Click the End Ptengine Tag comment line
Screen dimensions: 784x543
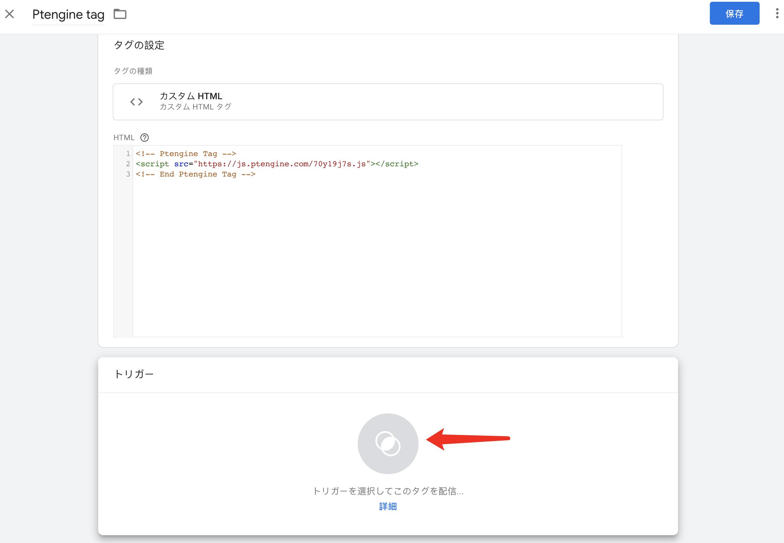(195, 174)
